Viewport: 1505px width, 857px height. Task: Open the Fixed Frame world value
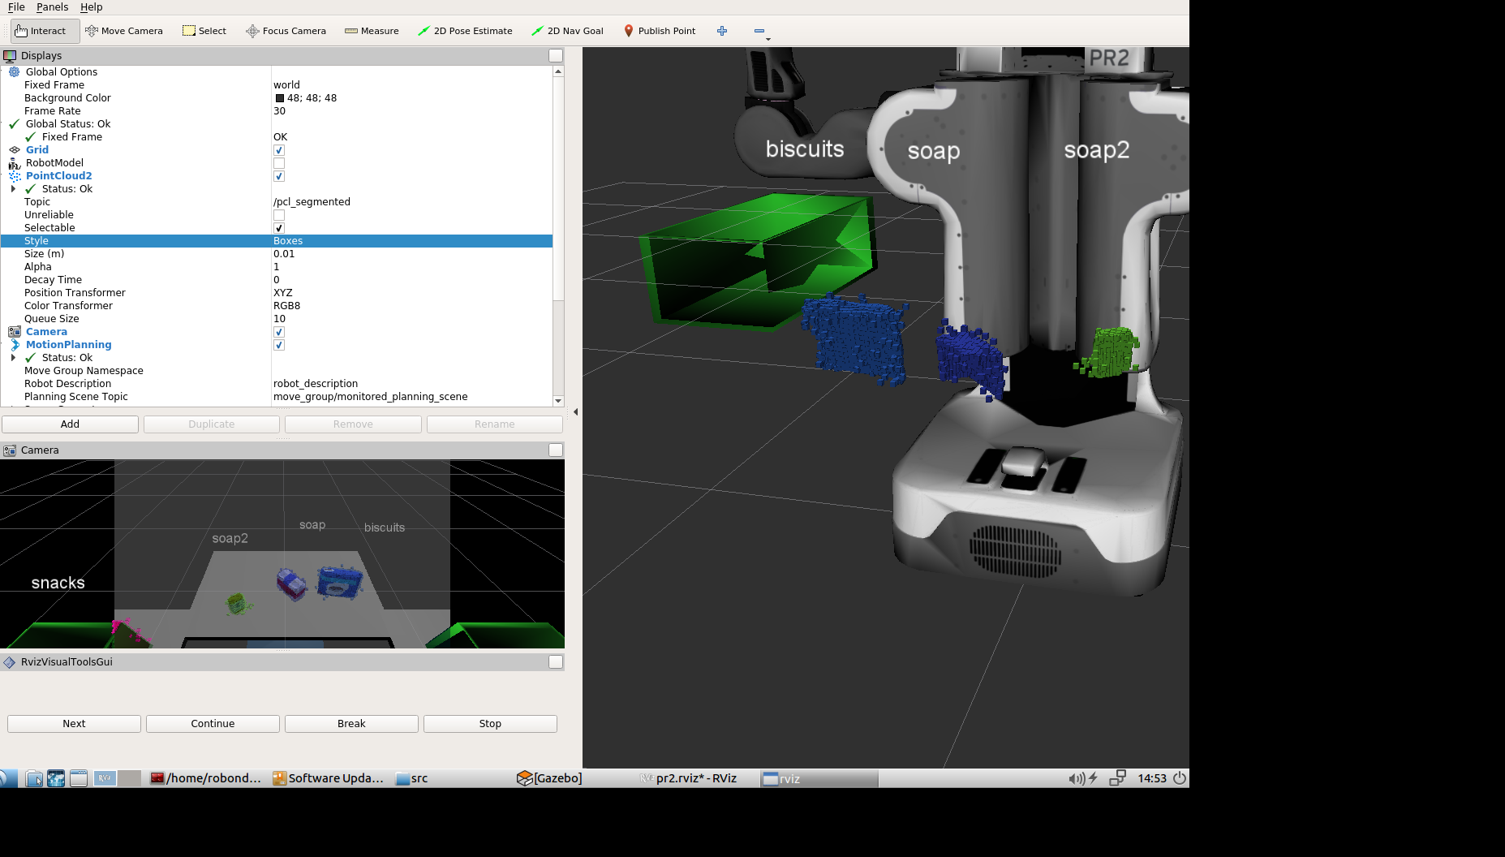pos(412,85)
